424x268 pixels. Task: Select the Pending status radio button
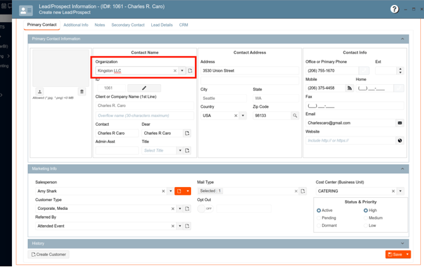click(x=319, y=218)
